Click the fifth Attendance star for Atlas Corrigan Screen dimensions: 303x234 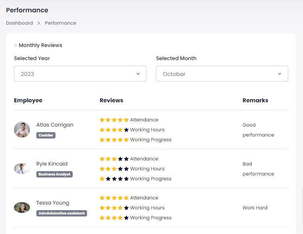point(127,120)
